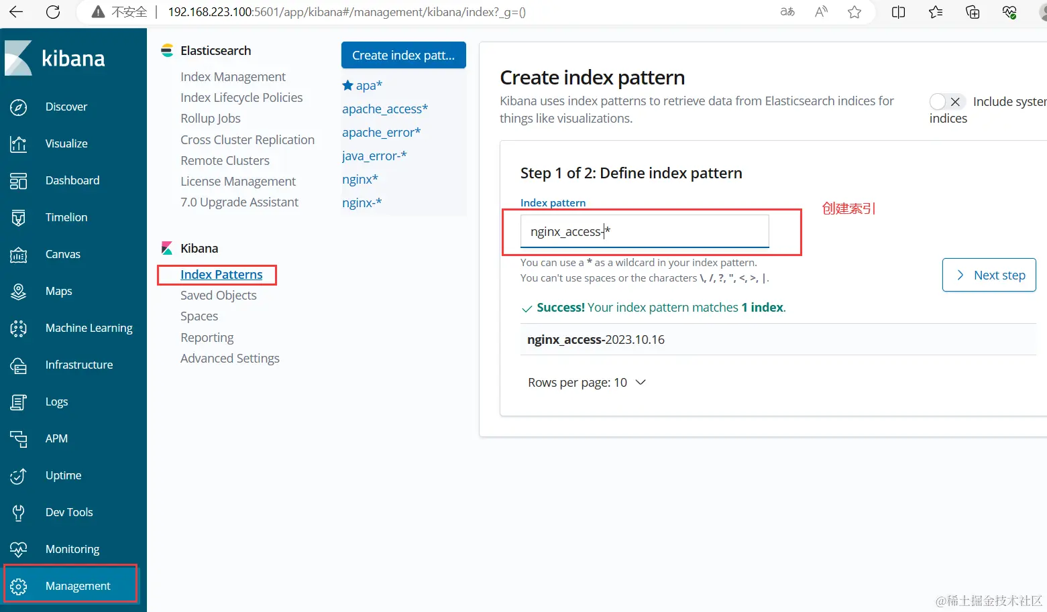Add page to favorites star icon

(x=855, y=12)
